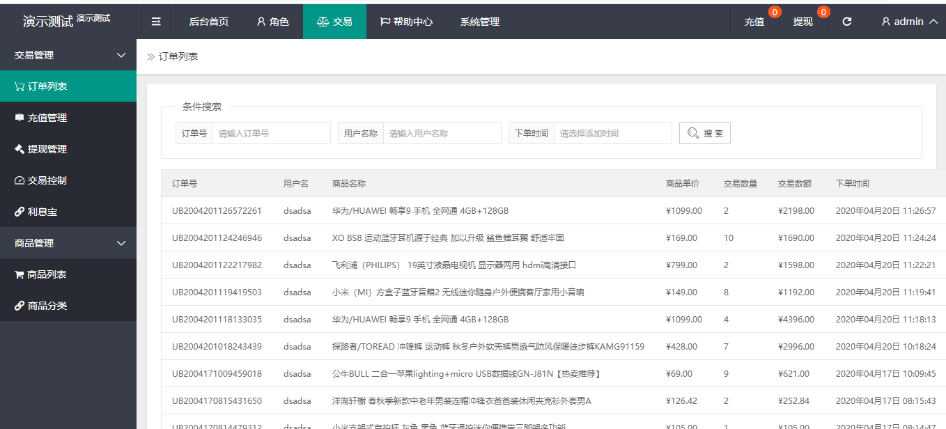Select 订单列表 in the sidebar
Screen dimensions: 946x429
pyautogui.click(x=47, y=86)
